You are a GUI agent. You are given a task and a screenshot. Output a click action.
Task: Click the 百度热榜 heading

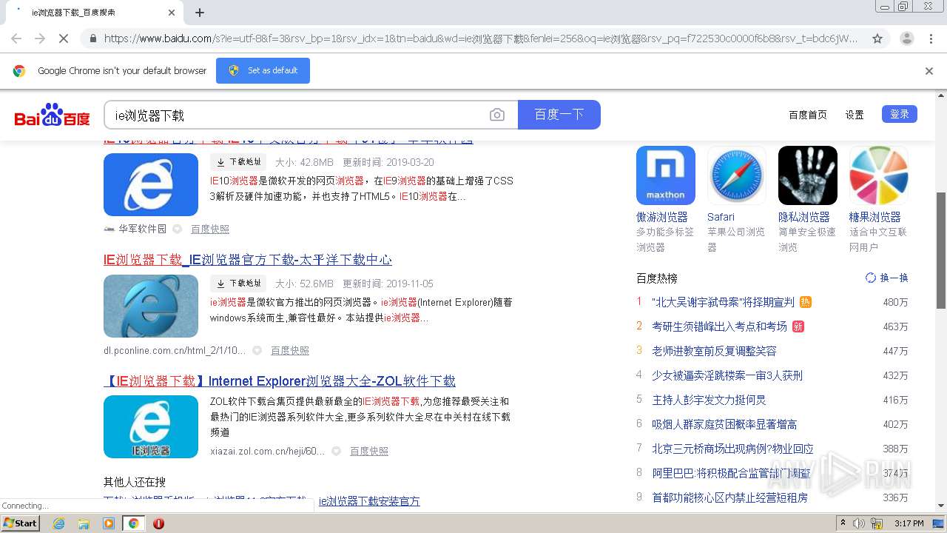[x=657, y=278]
